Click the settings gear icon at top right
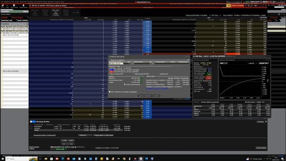Screen dimensions: 286x161 [x=279, y=14]
